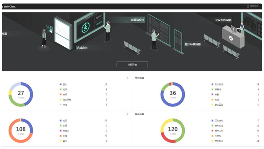Screen dimensions: 264x149
Task: Click the access control door terminal icon
Action: coord(51,29)
